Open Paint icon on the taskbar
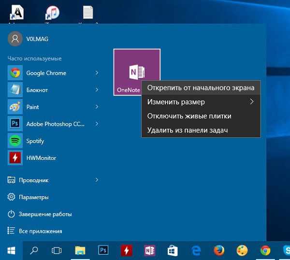This screenshot has width=290, height=260. (x=242, y=250)
